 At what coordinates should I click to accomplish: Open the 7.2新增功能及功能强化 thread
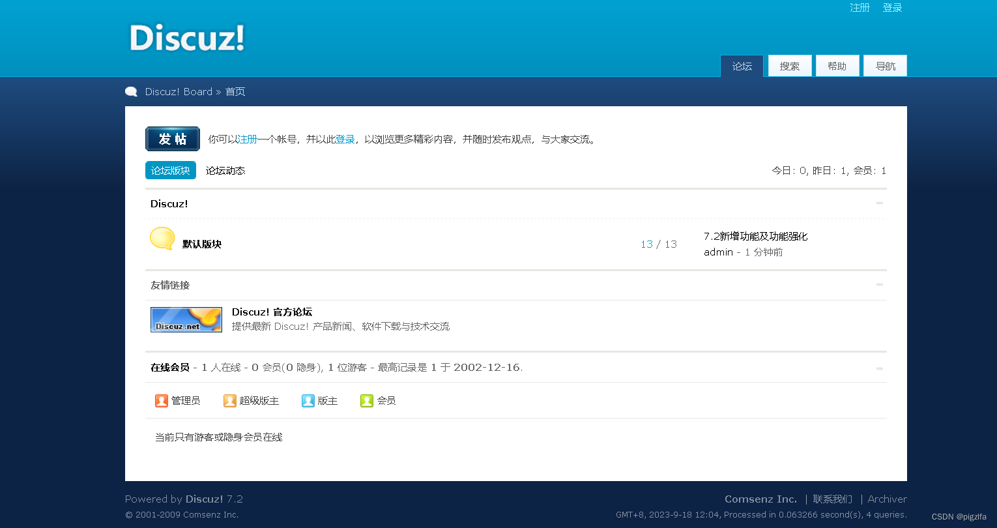pos(755,236)
